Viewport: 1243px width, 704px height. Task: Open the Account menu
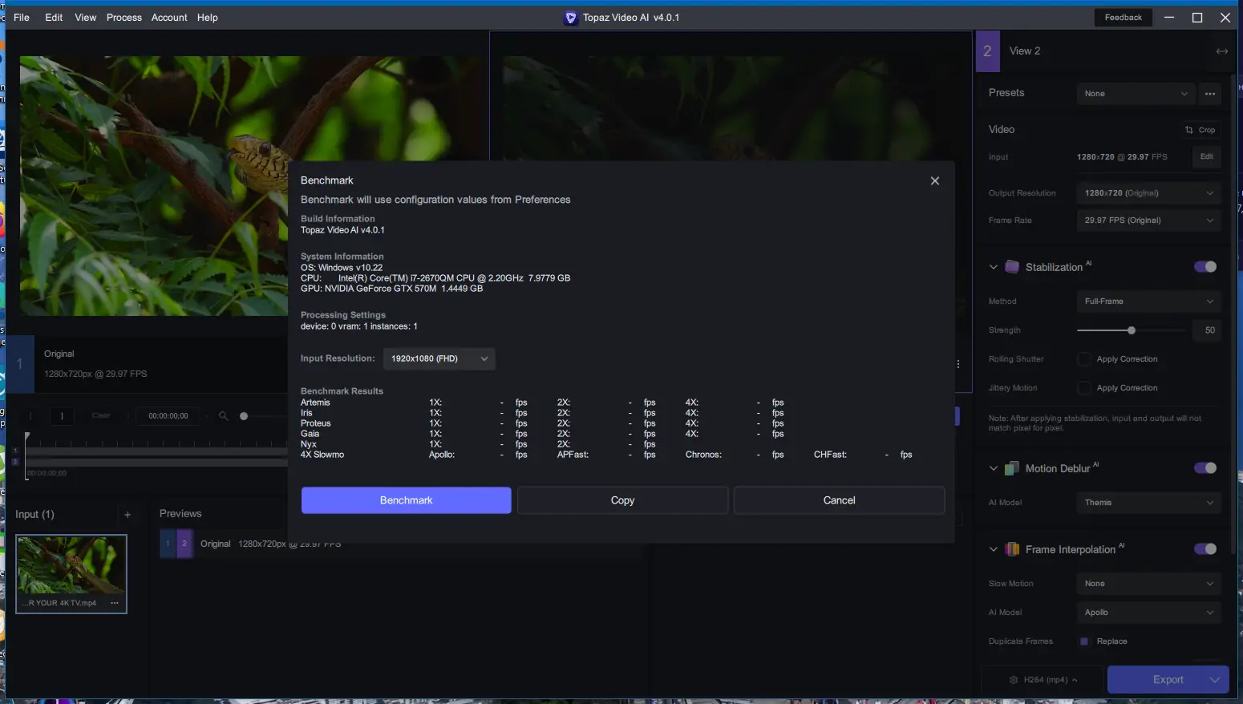[x=169, y=18]
